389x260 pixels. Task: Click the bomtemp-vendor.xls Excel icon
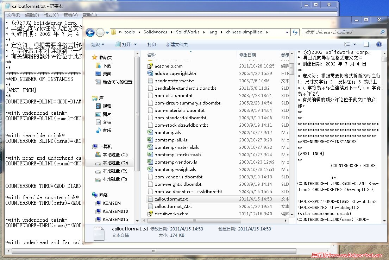click(150, 162)
